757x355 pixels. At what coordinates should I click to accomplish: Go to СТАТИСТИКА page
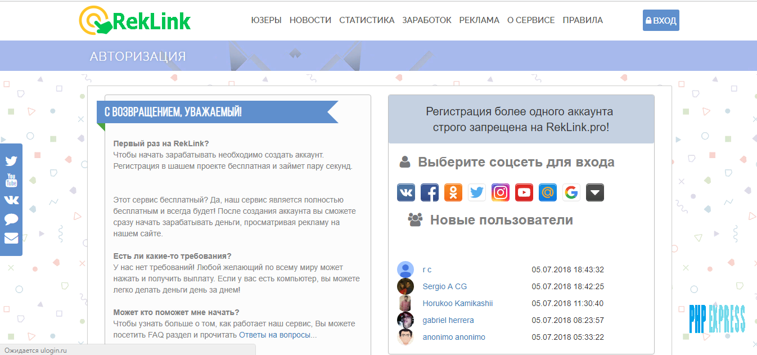[367, 20]
